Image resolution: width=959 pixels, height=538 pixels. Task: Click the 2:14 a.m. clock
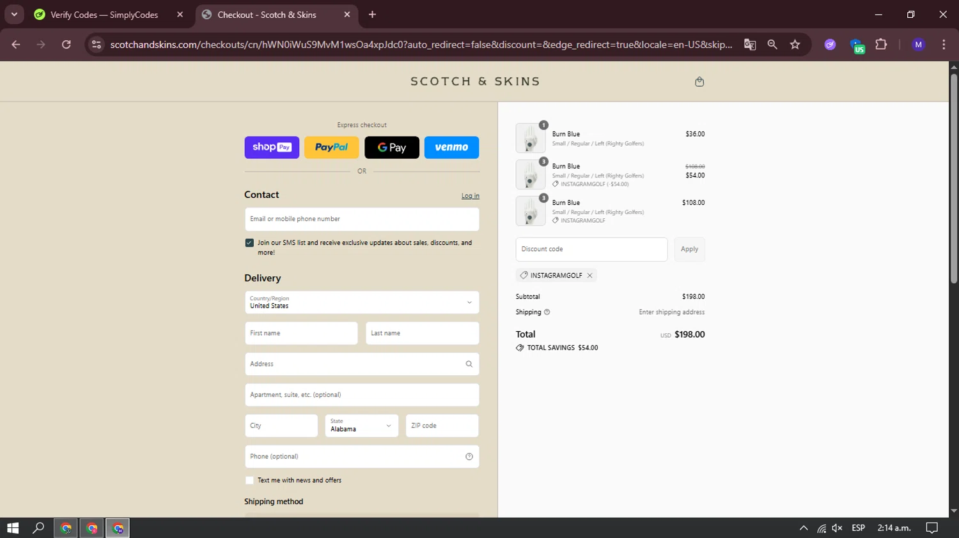coord(894,528)
